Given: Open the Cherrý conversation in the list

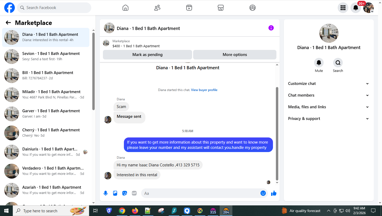Looking at the screenshot, I should coord(46,133).
